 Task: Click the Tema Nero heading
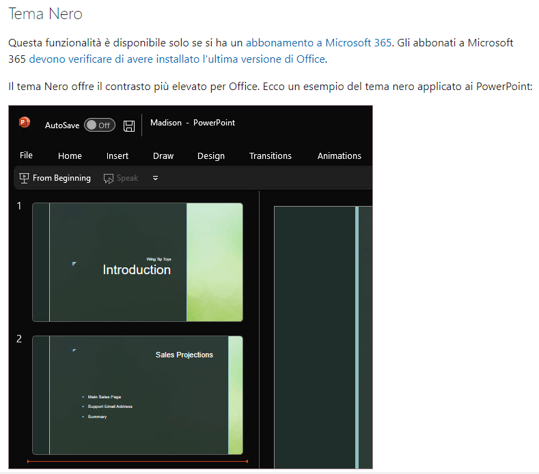tap(45, 14)
